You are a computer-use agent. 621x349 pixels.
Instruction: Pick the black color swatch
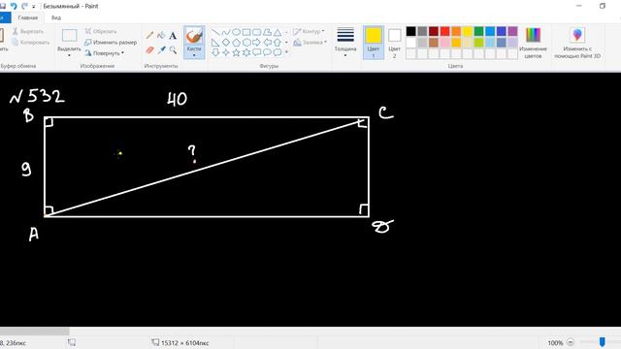[x=411, y=31]
